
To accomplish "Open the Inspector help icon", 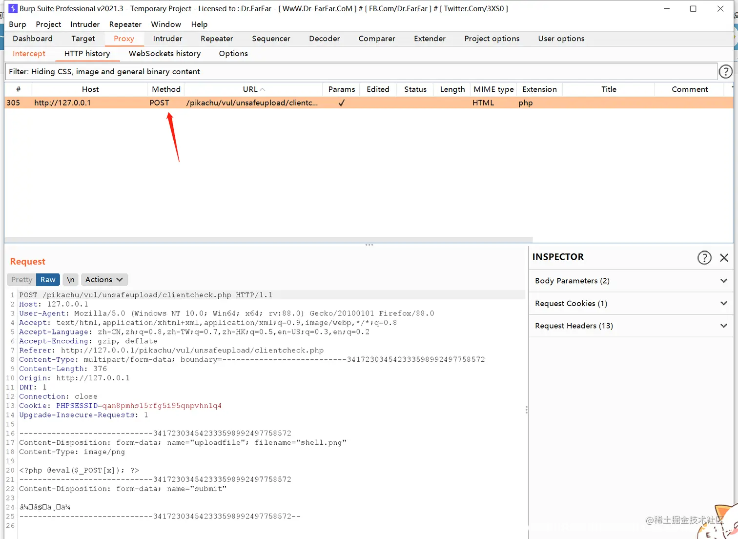I will click(704, 257).
